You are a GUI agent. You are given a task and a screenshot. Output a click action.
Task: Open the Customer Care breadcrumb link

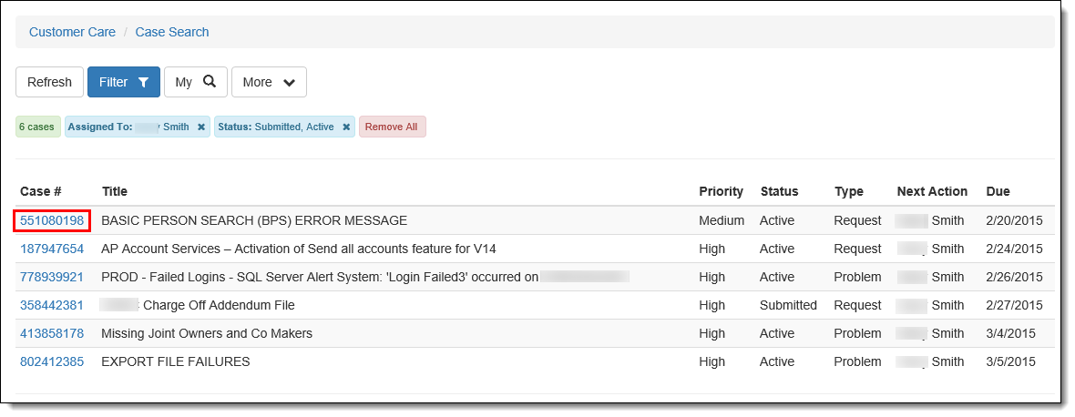click(x=72, y=32)
